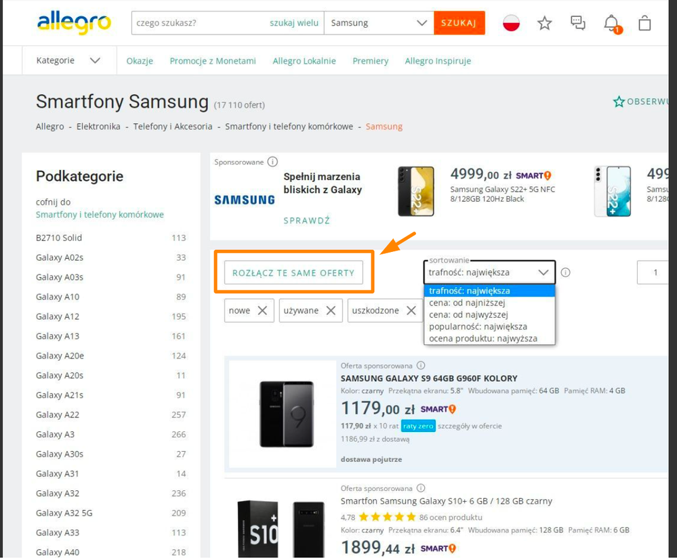
Task: Select Galaxy A20e subcategory
Action: pos(60,356)
